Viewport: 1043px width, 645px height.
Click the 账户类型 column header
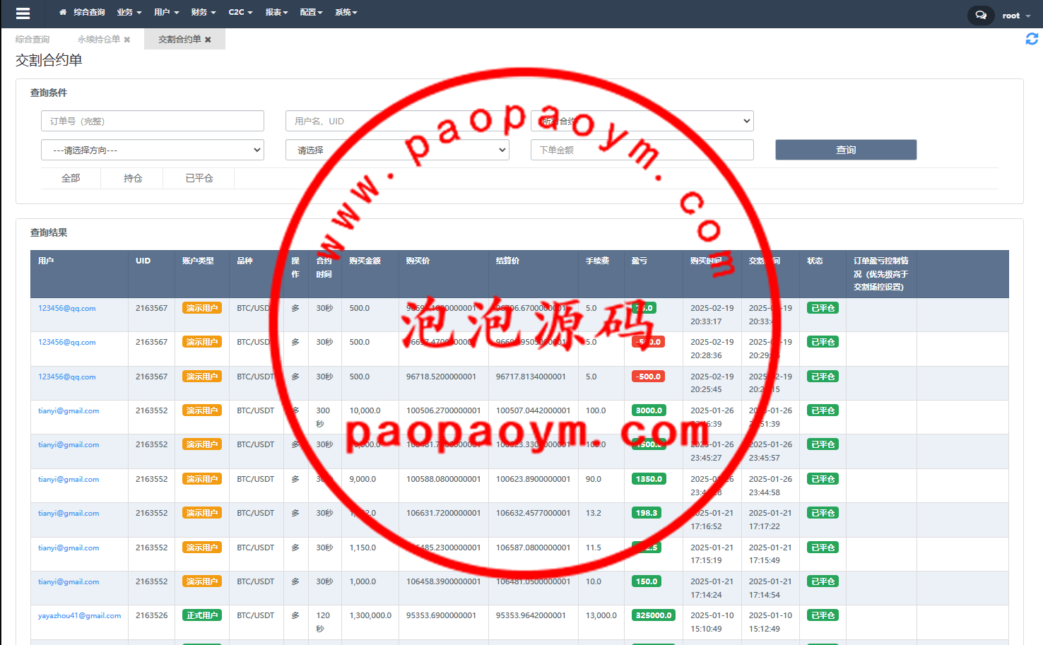pyautogui.click(x=202, y=274)
